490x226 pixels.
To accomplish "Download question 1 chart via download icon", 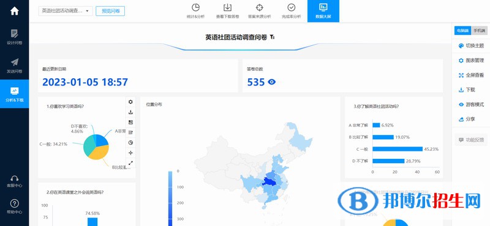I will click(x=130, y=112).
